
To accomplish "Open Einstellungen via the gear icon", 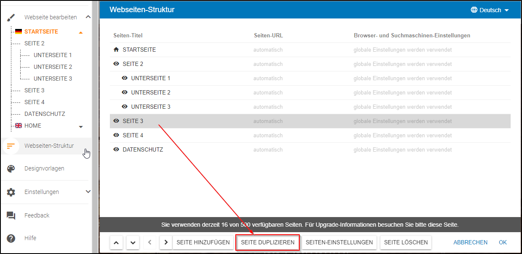I will coord(11,192).
